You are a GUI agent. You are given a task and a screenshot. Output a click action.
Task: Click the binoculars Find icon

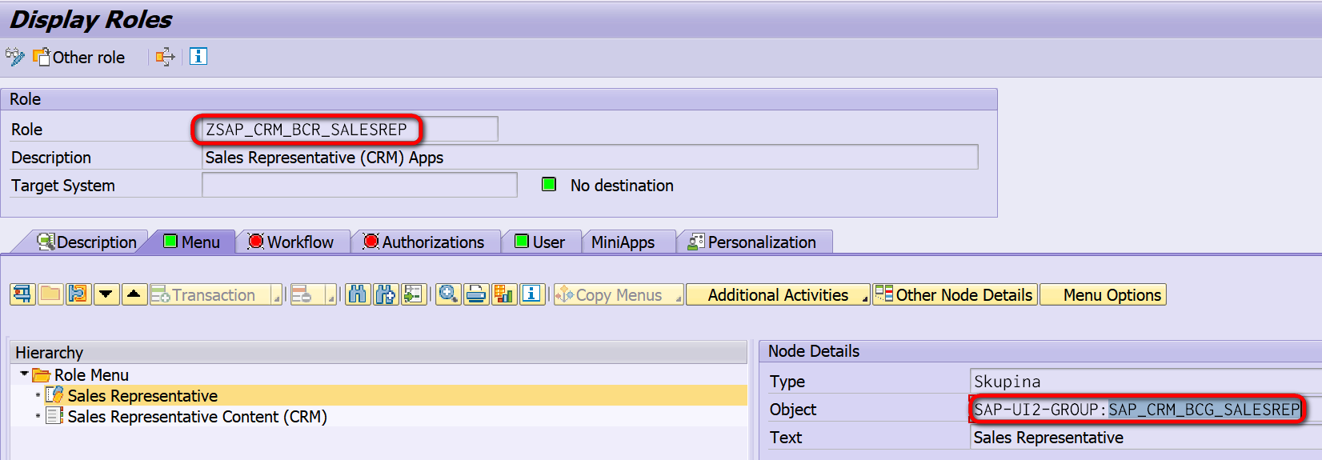coord(358,294)
